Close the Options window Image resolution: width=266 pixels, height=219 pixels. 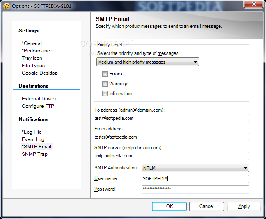[253, 4]
